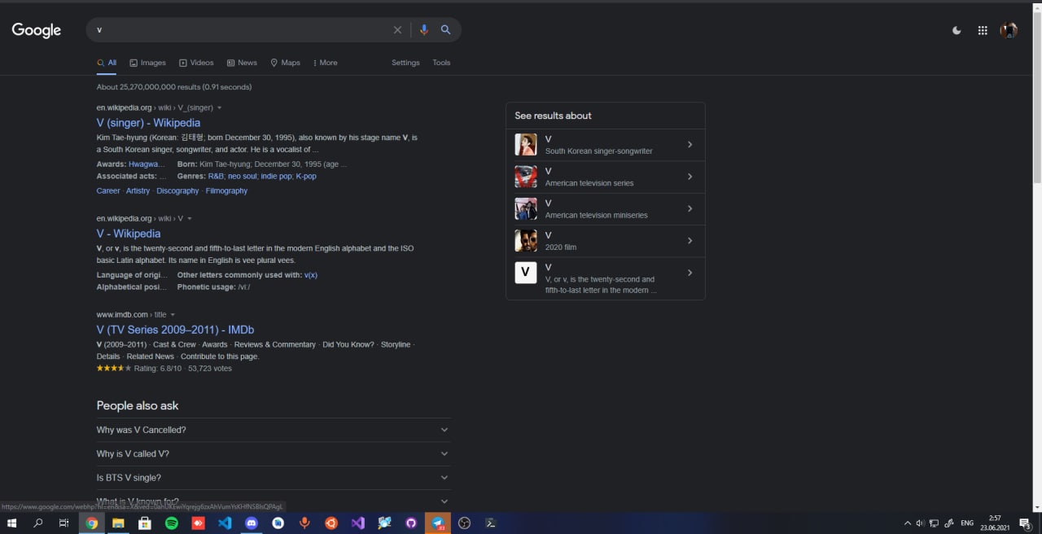Switch to the Images tab
This screenshot has width=1042, height=534.
click(x=147, y=63)
